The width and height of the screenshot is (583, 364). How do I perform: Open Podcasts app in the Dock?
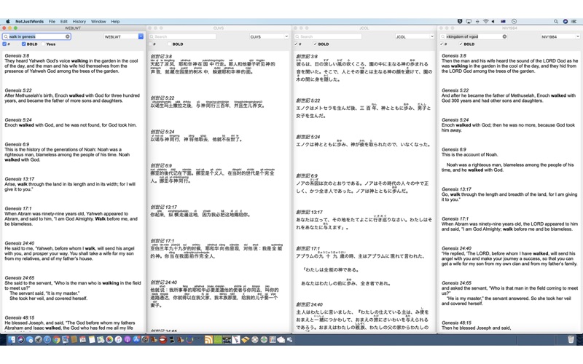pos(127,339)
